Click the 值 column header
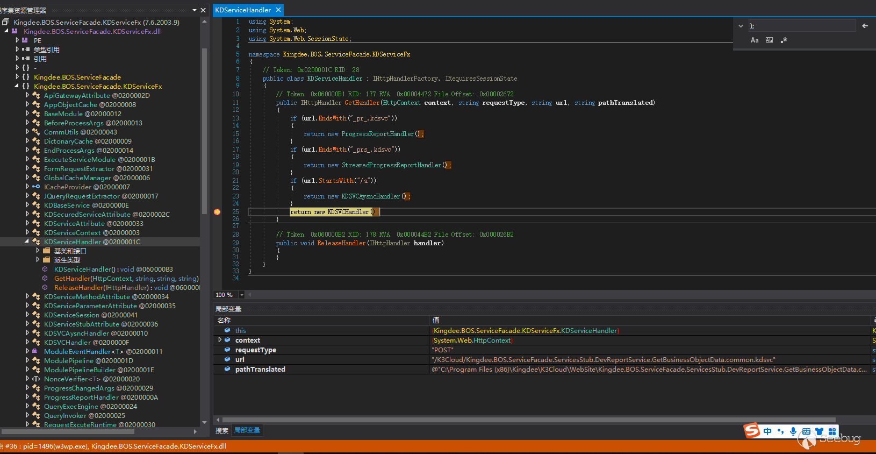 coord(650,321)
